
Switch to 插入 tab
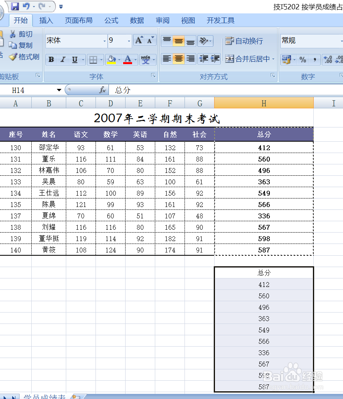[x=46, y=20]
